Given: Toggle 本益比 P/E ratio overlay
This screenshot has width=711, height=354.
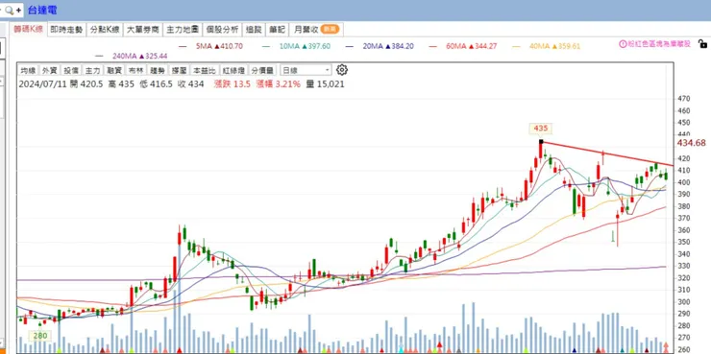Looking at the screenshot, I should point(204,70).
